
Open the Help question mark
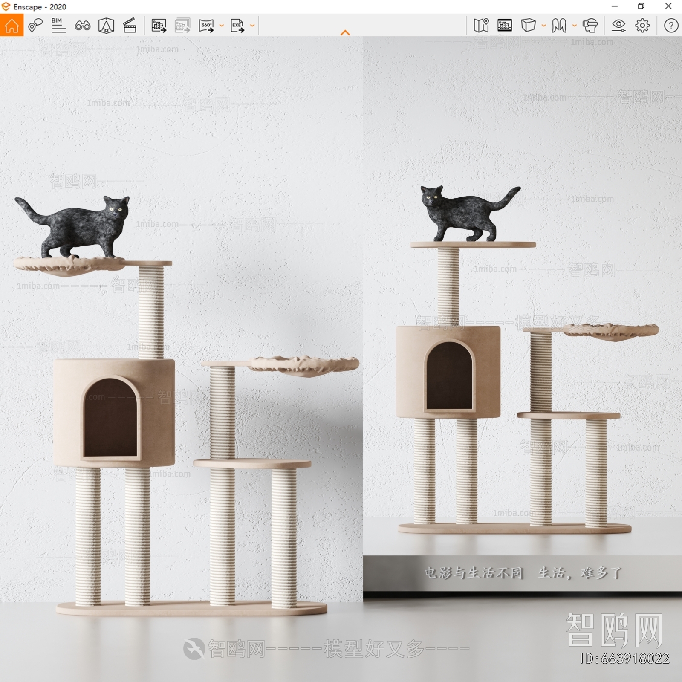click(x=671, y=26)
